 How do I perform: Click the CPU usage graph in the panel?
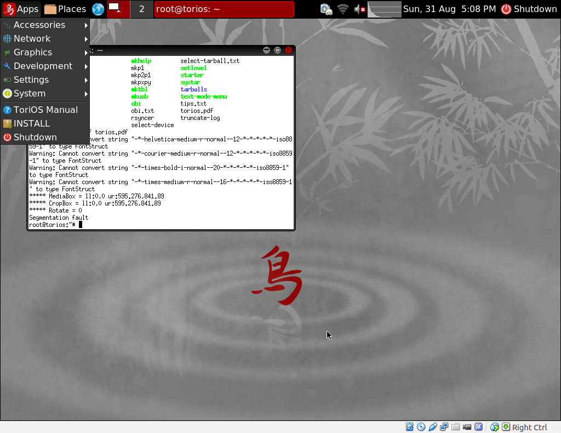point(384,9)
